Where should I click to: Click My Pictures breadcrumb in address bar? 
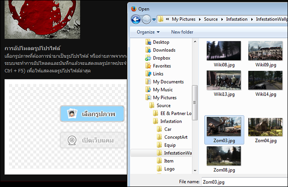pos(185,19)
